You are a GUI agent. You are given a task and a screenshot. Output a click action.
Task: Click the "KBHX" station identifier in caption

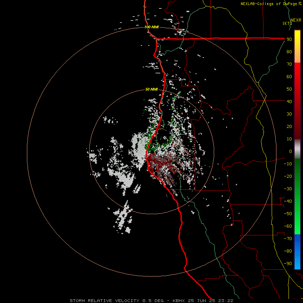tap(178, 301)
